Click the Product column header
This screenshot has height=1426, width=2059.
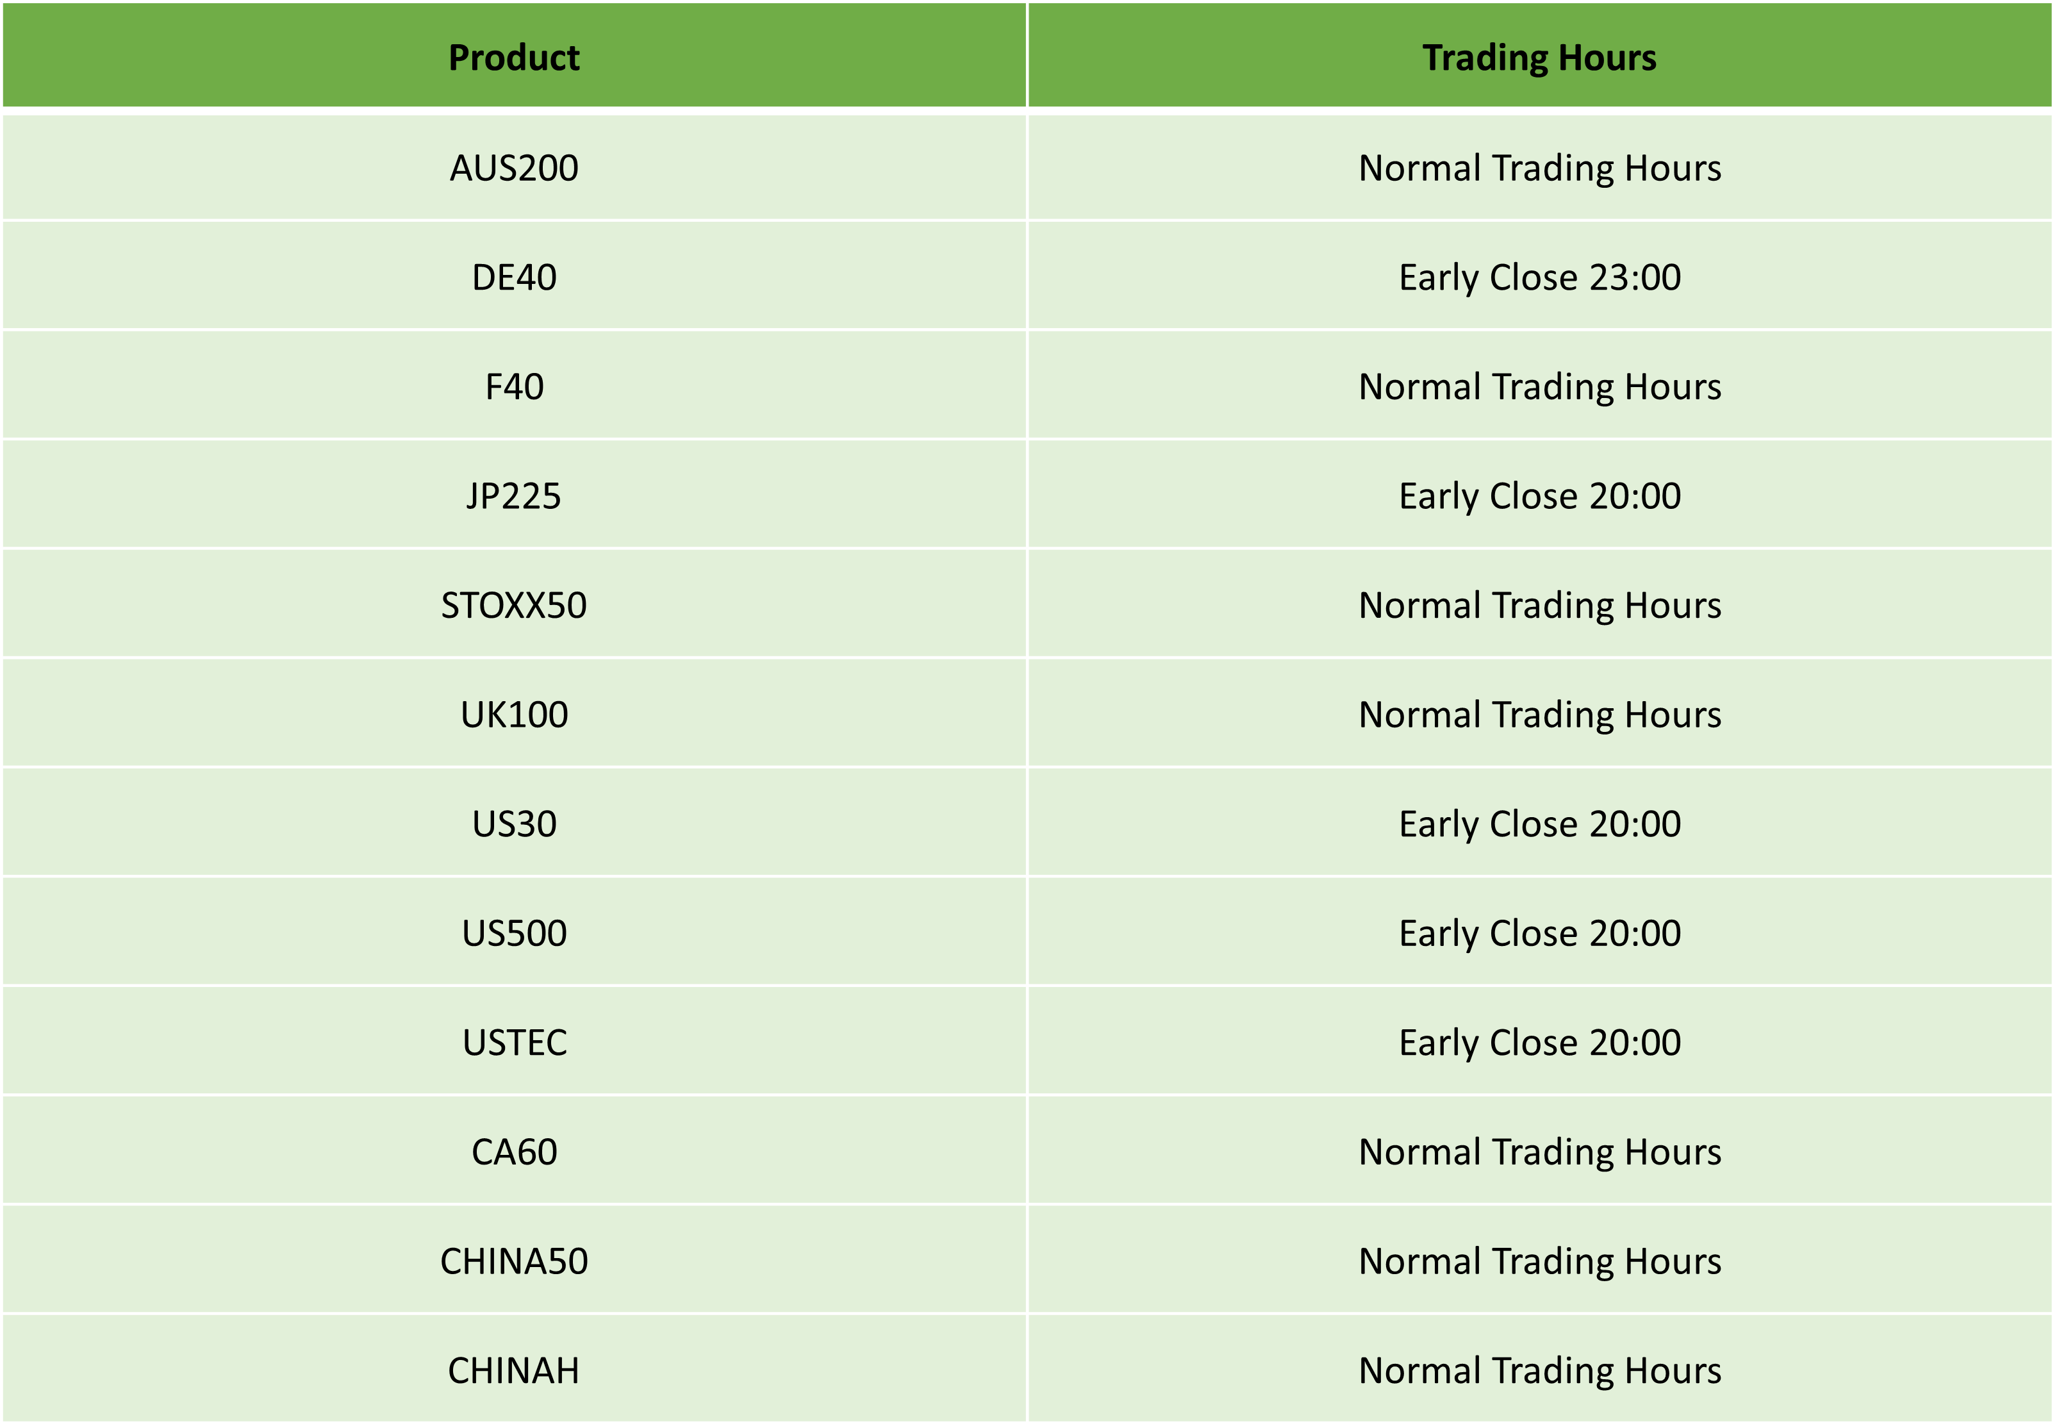[x=514, y=55]
